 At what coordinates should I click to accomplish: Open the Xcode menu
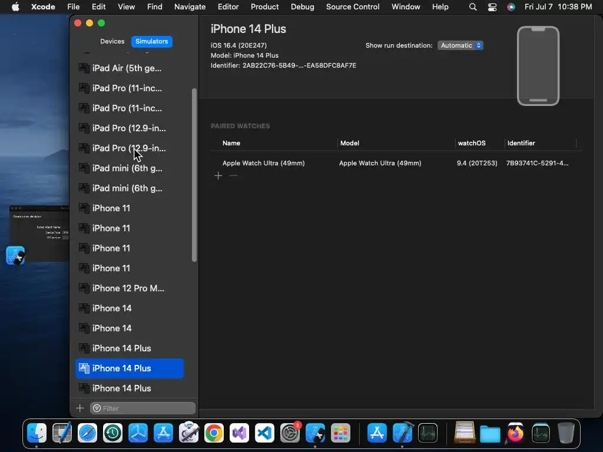pyautogui.click(x=43, y=6)
